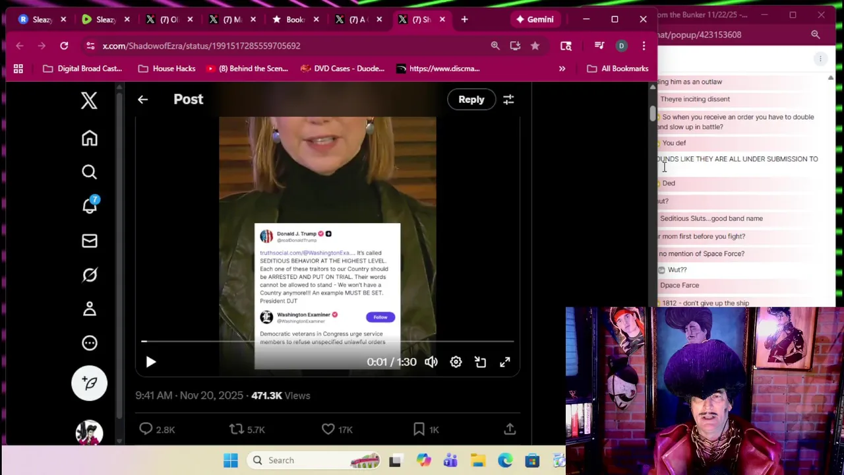Open the X home logo in sidebar

[89, 100]
